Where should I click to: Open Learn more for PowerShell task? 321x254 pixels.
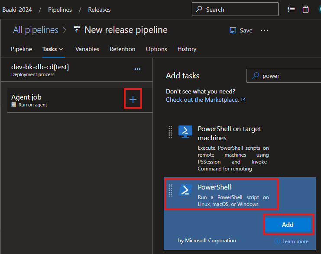point(295,241)
